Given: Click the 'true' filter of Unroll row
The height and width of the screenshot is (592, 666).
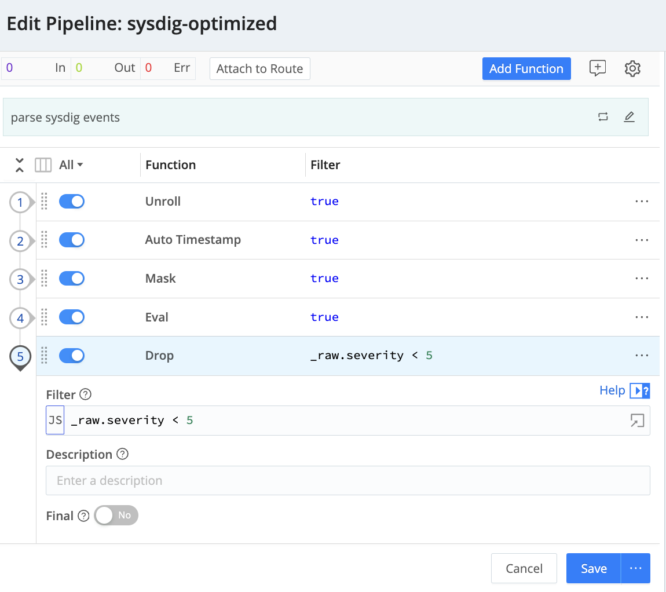Looking at the screenshot, I should click(324, 202).
